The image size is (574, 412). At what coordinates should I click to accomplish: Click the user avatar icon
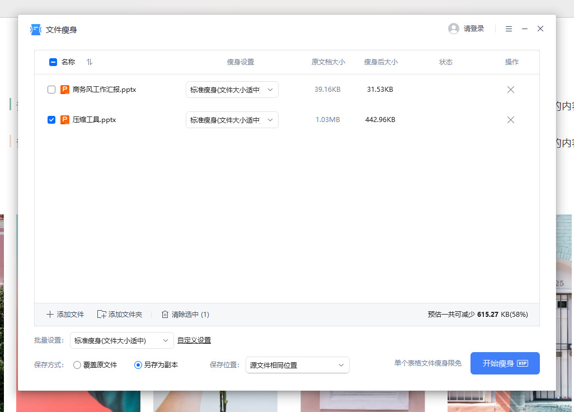(454, 29)
